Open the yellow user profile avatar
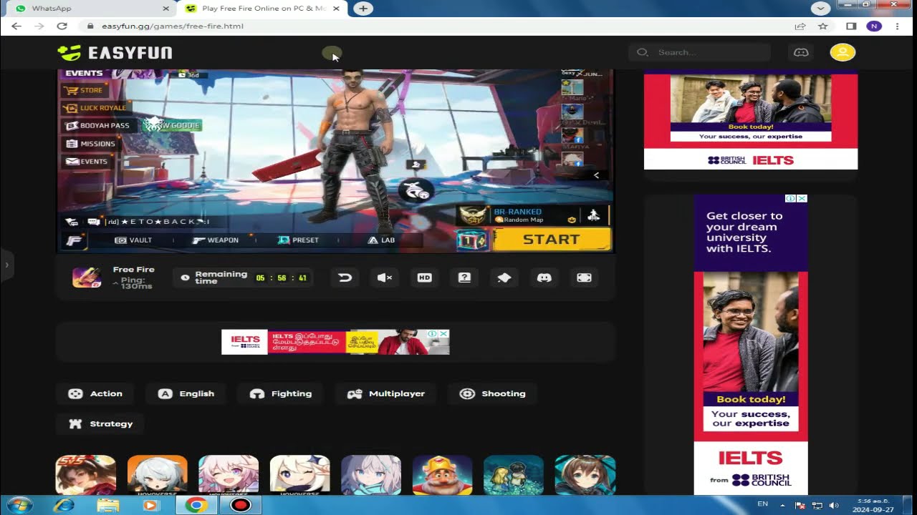Viewport: 917px width, 515px height. [x=842, y=52]
